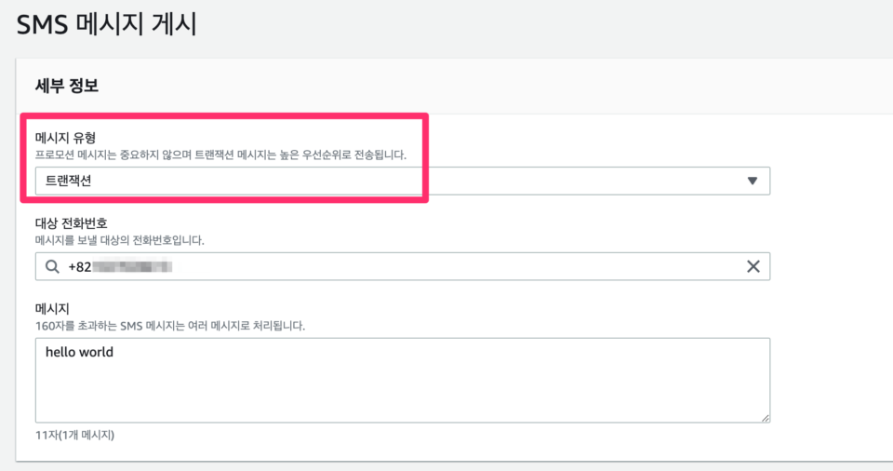Viewport: 893px width, 471px height.
Task: Grab the message textarea resize handle
Action: tap(765, 418)
